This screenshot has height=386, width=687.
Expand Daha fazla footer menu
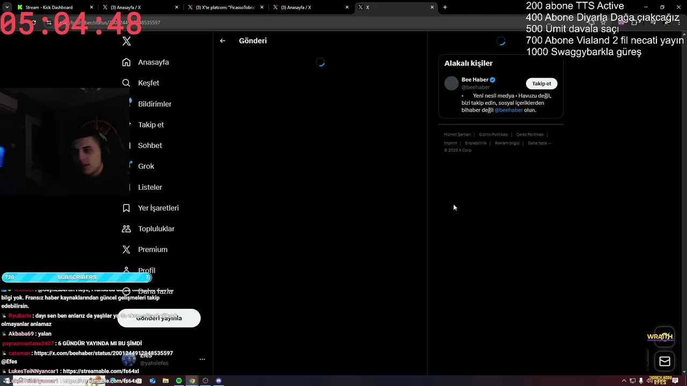coord(539,143)
